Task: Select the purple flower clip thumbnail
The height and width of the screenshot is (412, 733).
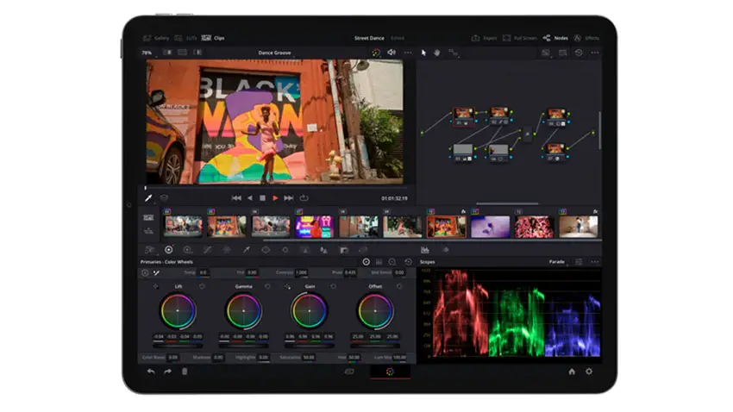Action: [x=491, y=227]
